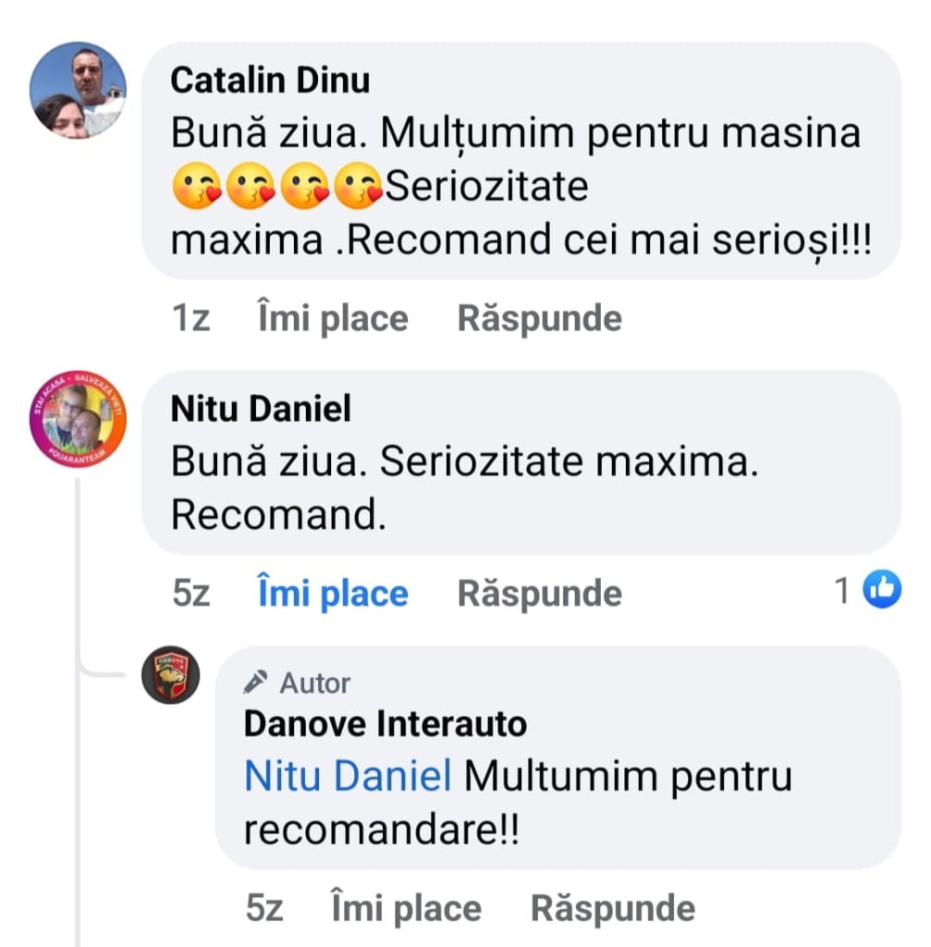Viewport: 931px width, 947px height.
Task: Reply to Catalin Dinu's comment
Action: 539,319
